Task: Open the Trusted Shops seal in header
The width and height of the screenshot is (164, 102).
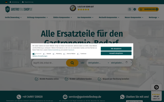Action: point(73,8)
